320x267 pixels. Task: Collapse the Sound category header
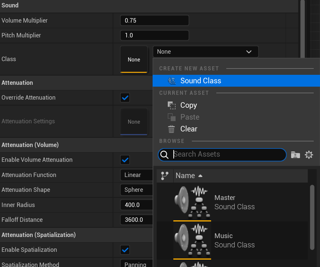[149, 6]
